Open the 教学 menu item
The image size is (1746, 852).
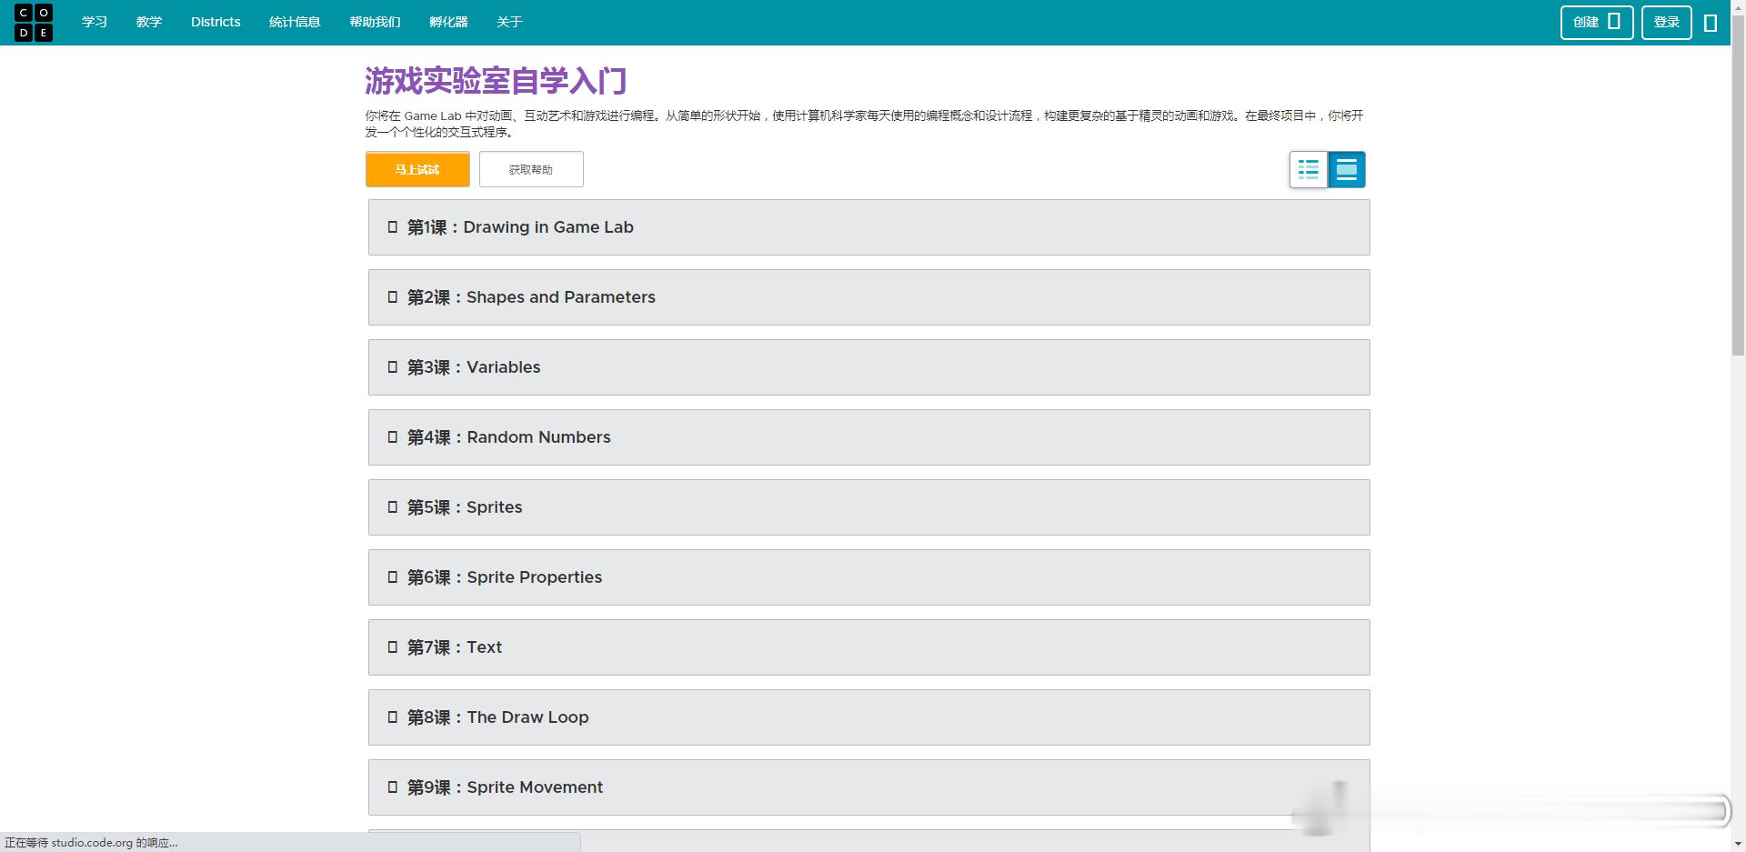(x=149, y=22)
